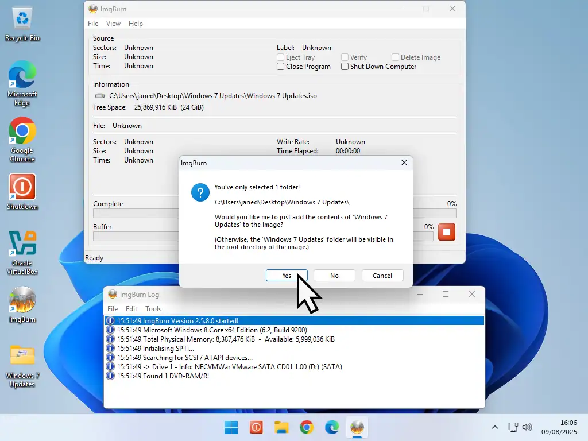The width and height of the screenshot is (588, 441).
Task: Open File Explorer from the taskbar
Action: tap(281, 427)
